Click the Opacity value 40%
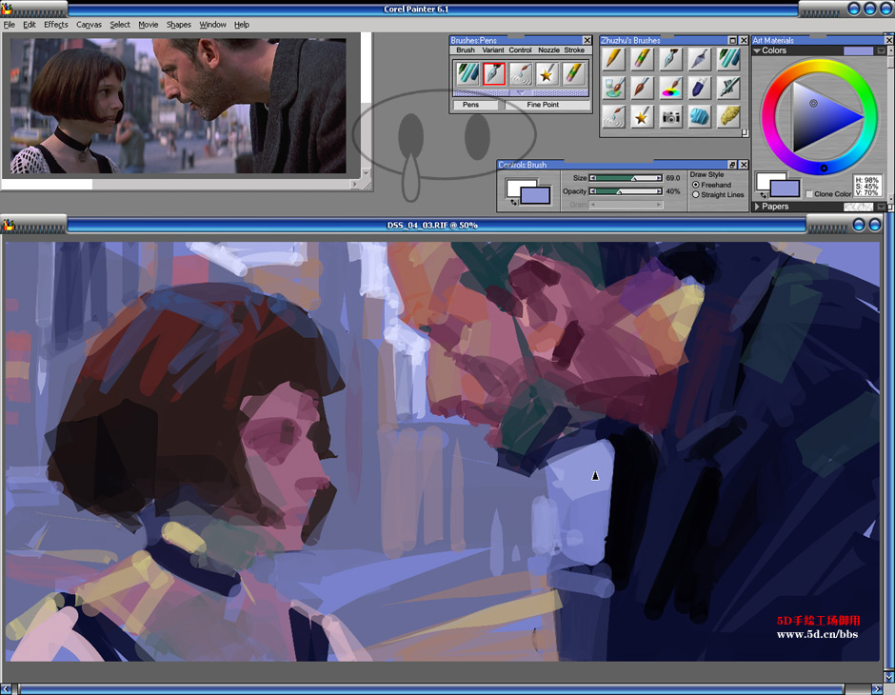895x695 pixels. (672, 191)
